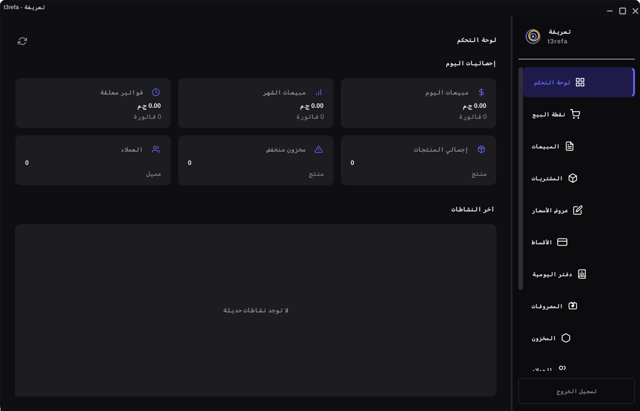Open the نقطة البيع (POS) cart icon
Image resolution: width=640 pixels, height=411 pixels.
pyautogui.click(x=576, y=114)
